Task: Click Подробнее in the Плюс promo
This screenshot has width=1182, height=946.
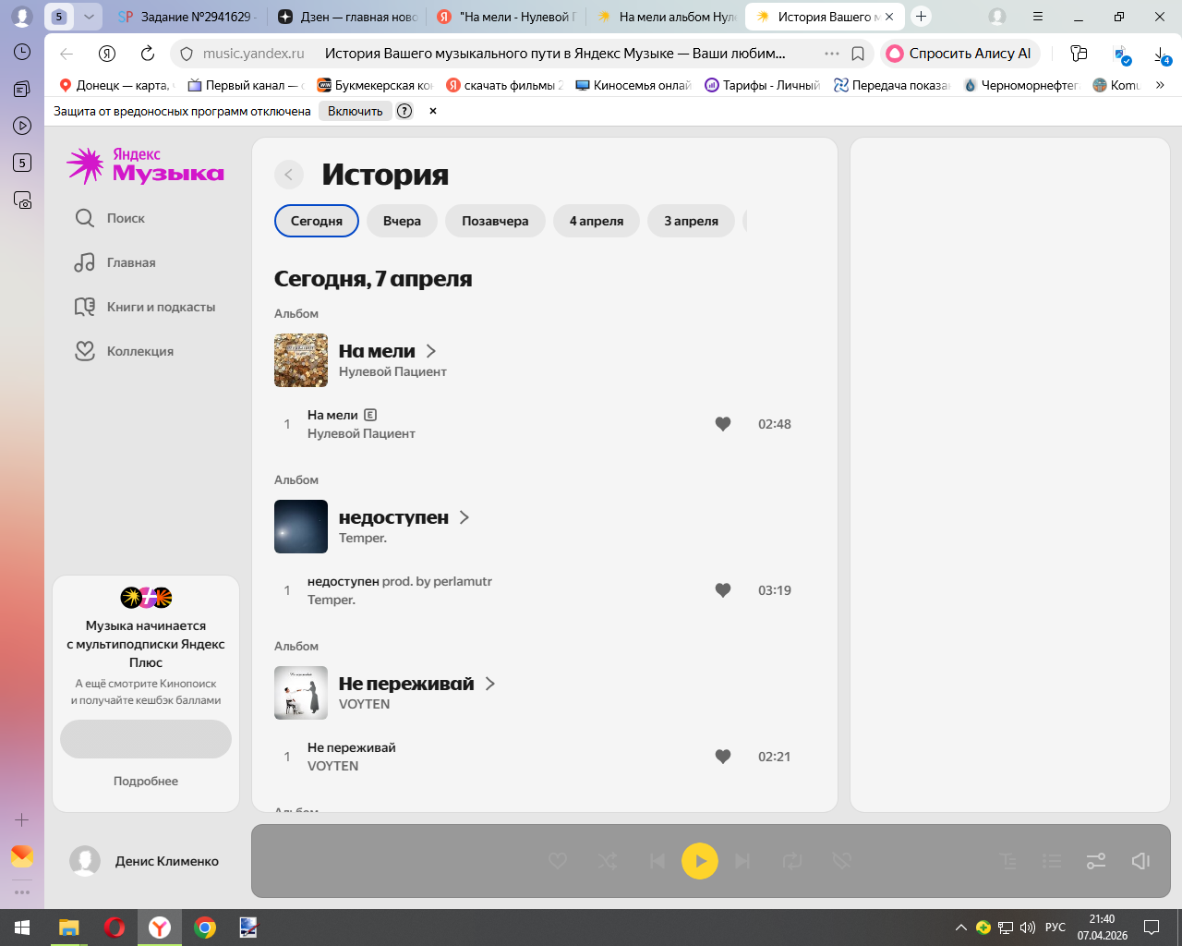Action: [146, 781]
